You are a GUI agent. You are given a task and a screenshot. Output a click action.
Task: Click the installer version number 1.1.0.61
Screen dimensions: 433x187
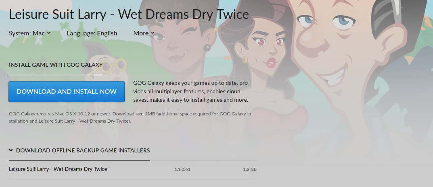pos(182,169)
